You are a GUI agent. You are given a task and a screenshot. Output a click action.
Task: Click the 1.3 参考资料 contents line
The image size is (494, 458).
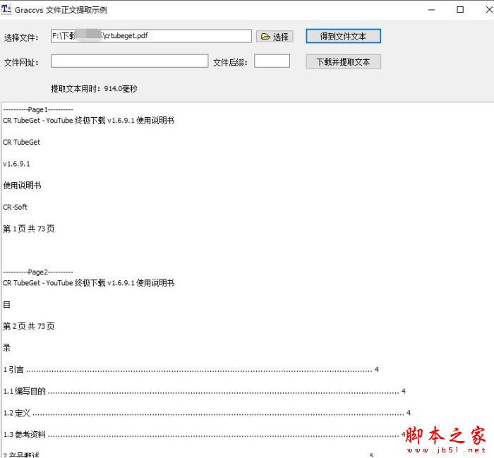click(204, 435)
